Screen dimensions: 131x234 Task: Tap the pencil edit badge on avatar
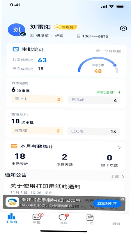click(23, 34)
